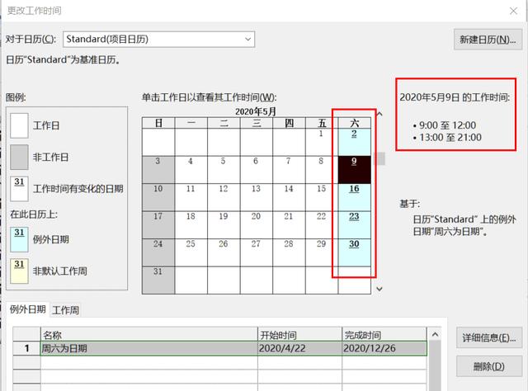The height and width of the screenshot is (391, 528).
Task: Select May 4 on the calendar
Action: point(191,169)
